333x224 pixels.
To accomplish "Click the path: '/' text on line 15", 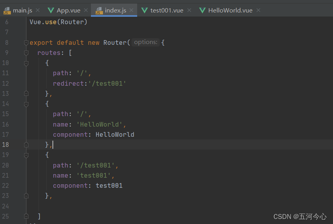I will (72, 114).
